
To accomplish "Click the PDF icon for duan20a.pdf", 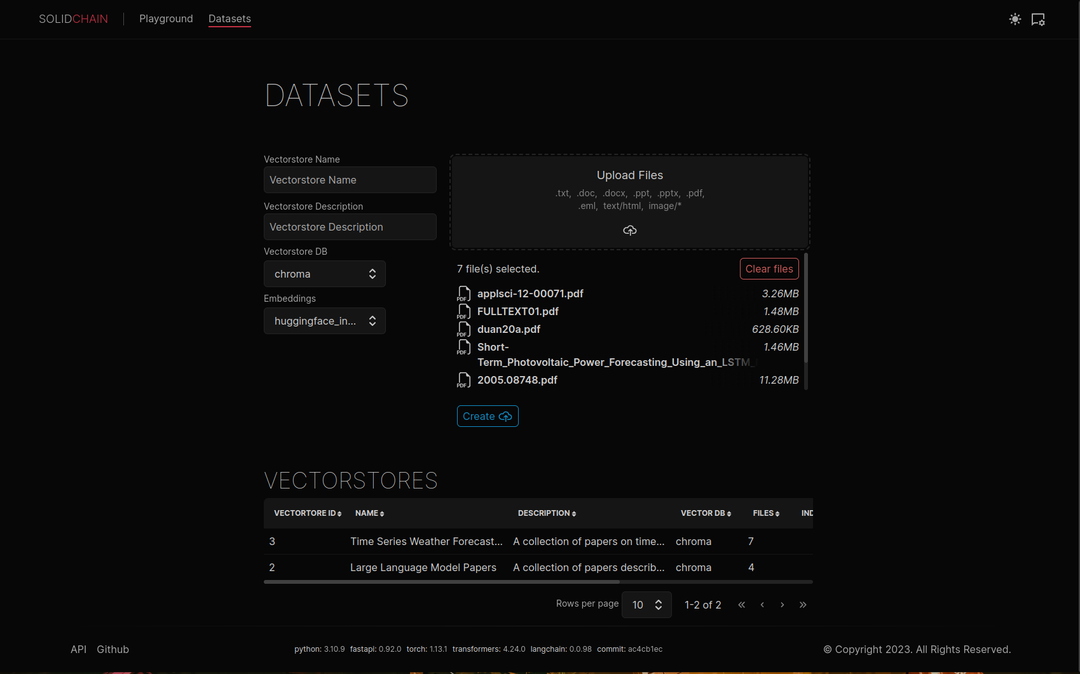I will tap(464, 329).
